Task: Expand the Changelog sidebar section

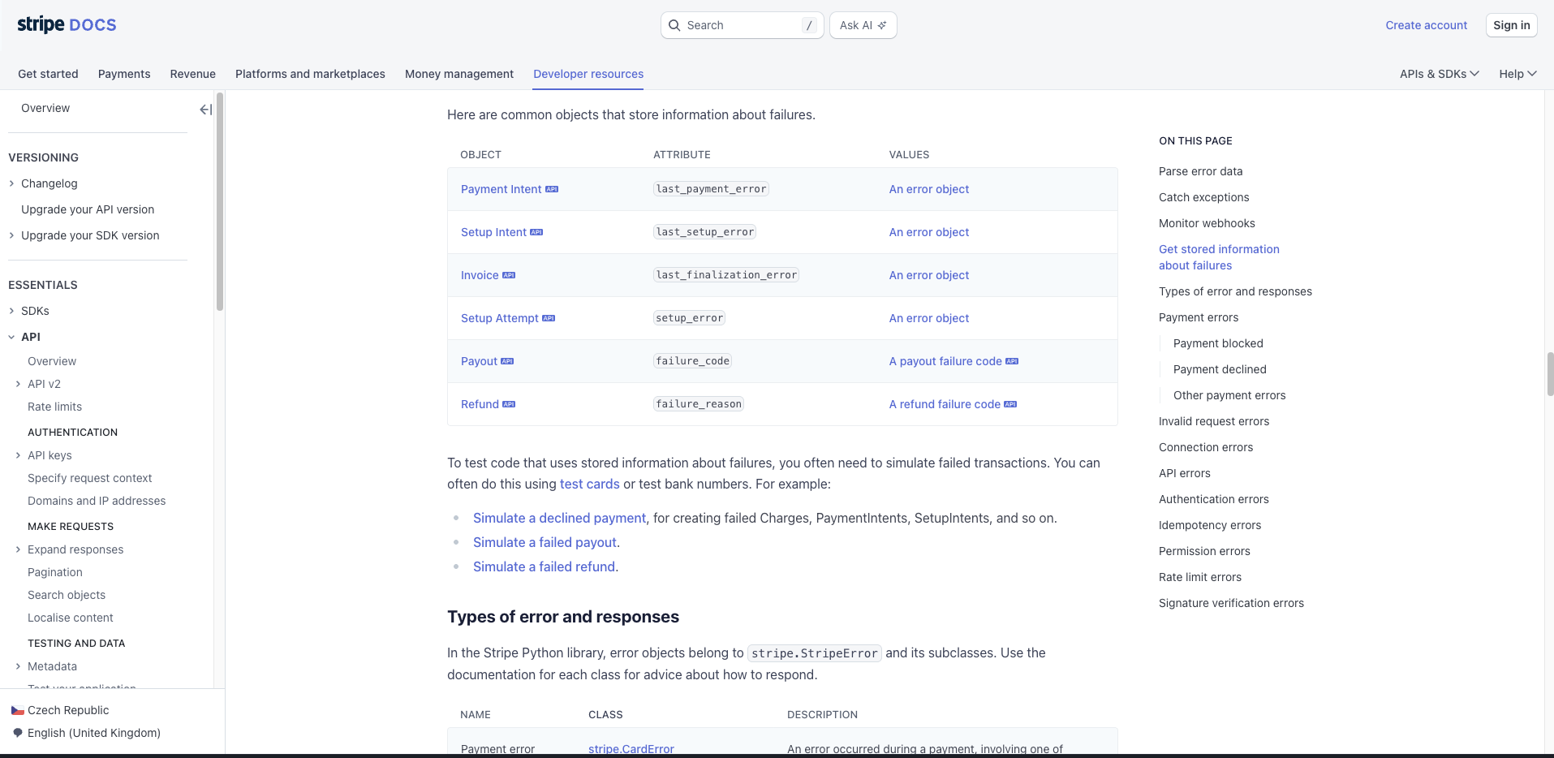Action: coord(11,183)
